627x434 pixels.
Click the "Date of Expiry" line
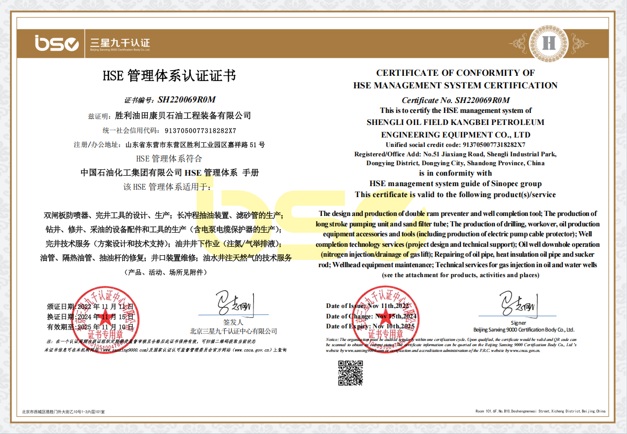370,326
